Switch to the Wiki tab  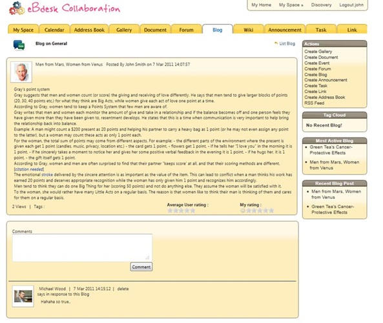(249, 30)
